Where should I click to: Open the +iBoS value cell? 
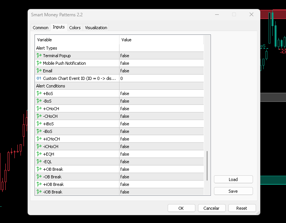point(162,124)
